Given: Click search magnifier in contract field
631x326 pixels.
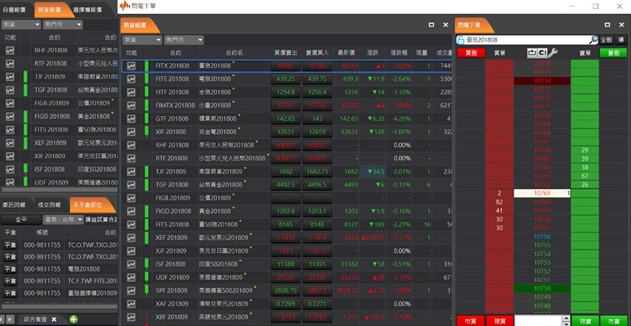Looking at the screenshot, I should pos(594,40).
